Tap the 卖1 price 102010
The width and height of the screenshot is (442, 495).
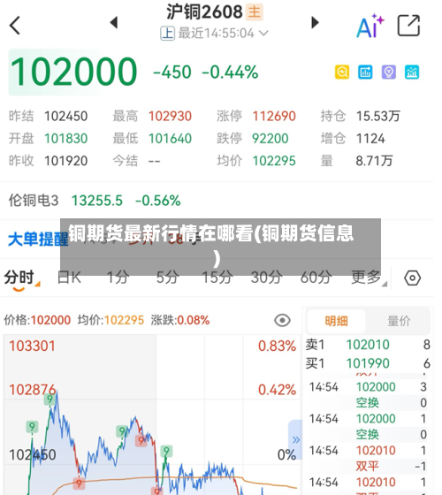(x=368, y=345)
